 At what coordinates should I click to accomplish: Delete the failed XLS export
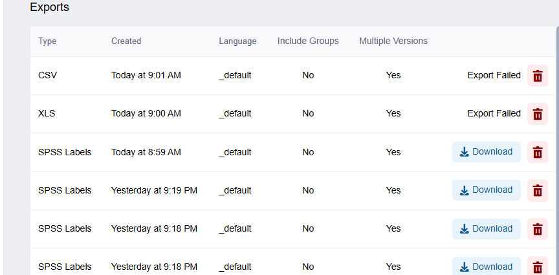(537, 114)
